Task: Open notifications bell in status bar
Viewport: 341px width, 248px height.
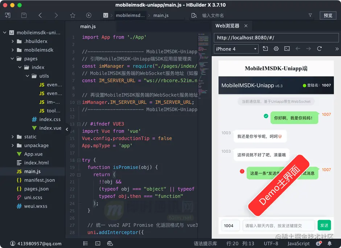Action: (330, 243)
